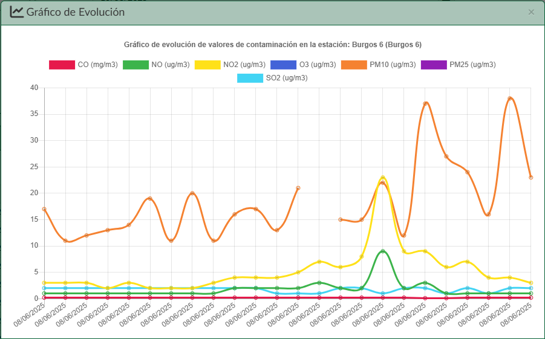Select the highest PM10 data point at 38
Viewport: 545px width, 339px height.
point(510,98)
